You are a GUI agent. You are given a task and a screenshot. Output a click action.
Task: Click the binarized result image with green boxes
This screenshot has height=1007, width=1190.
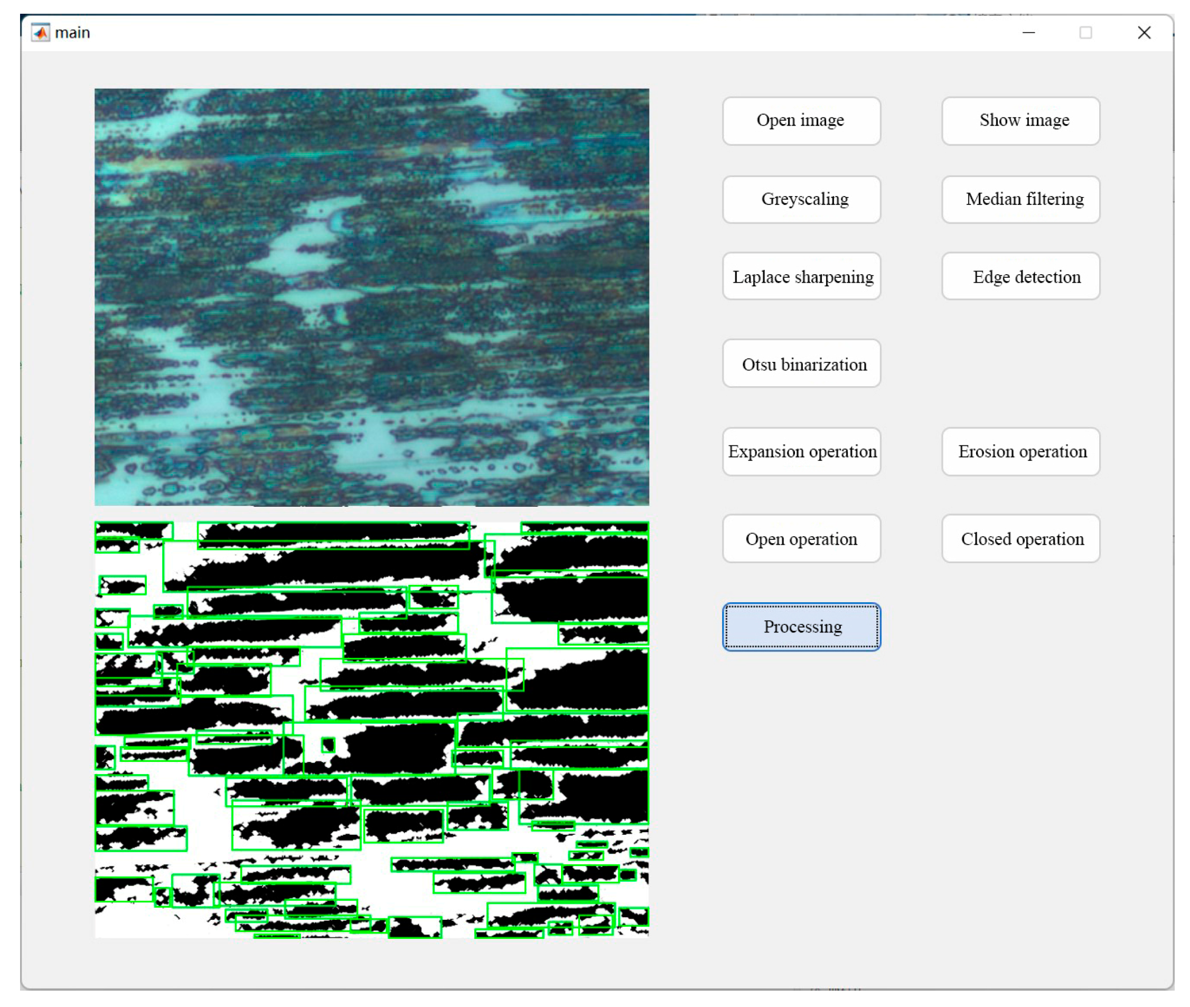point(371,729)
